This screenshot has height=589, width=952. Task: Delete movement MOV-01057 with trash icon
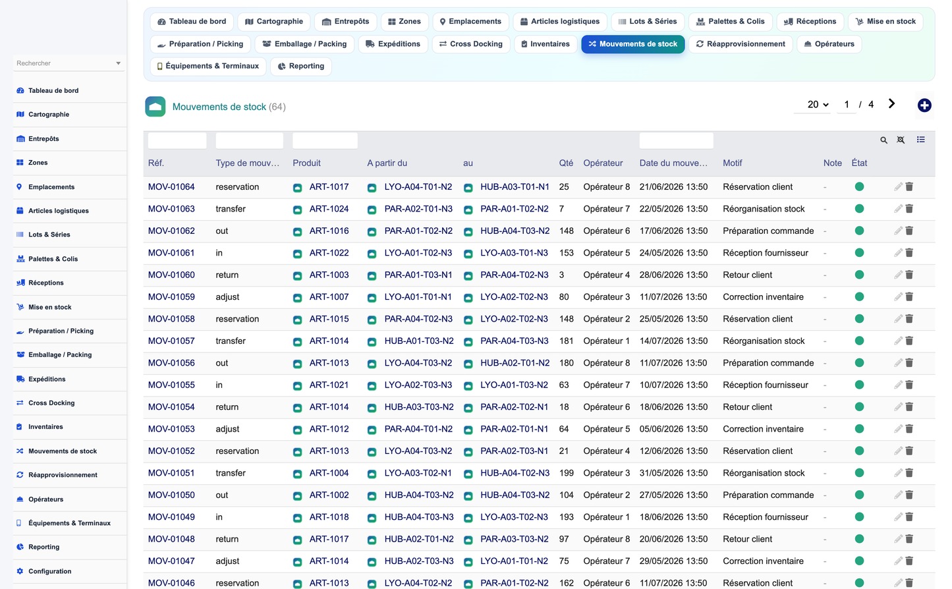[909, 341]
